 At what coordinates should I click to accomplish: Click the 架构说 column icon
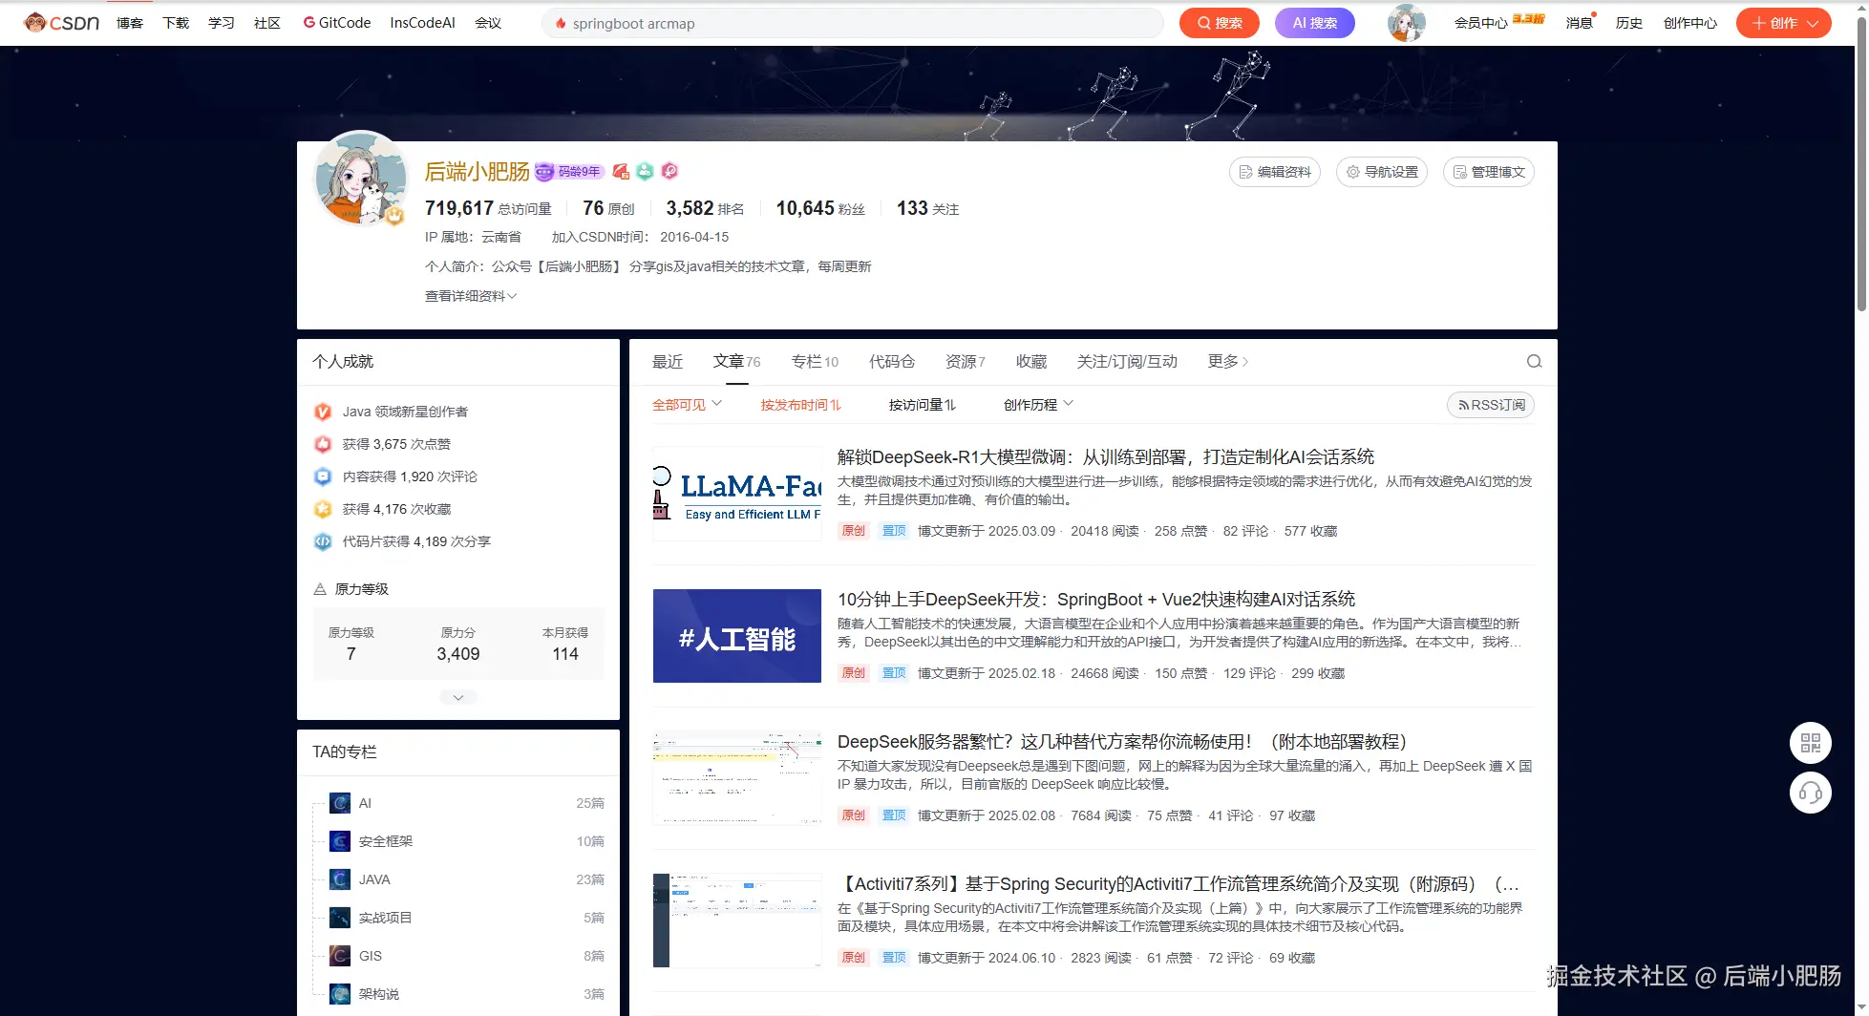[x=340, y=994]
